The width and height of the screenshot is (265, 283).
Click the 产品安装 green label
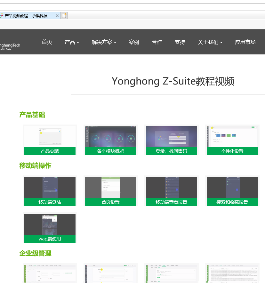coord(50,151)
